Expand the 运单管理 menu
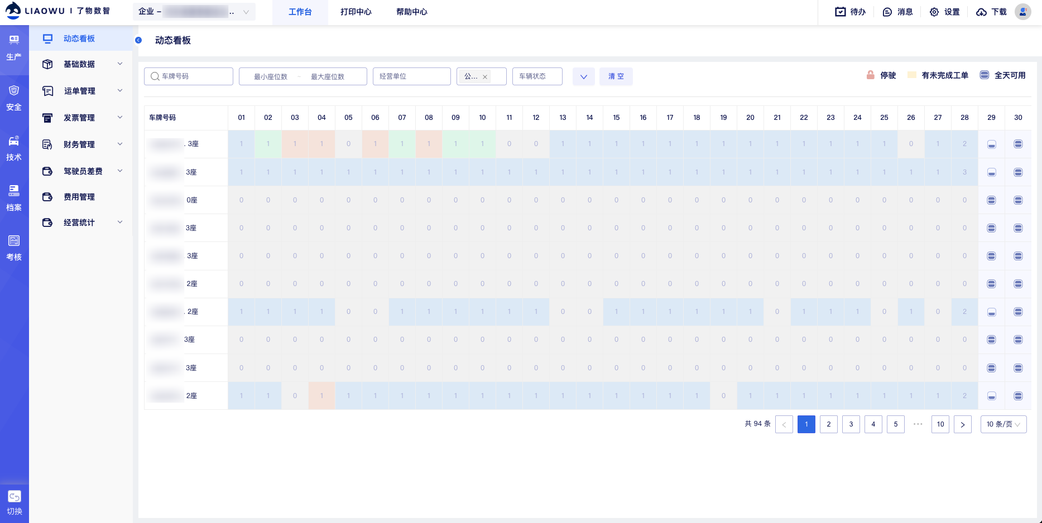1042x523 pixels. [81, 91]
